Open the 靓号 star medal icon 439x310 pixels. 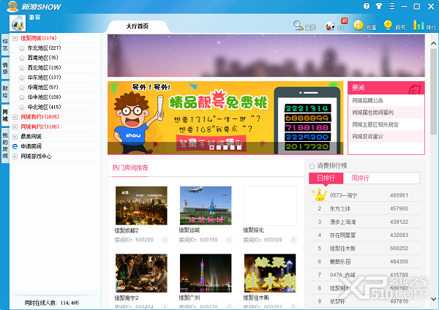tap(388, 25)
